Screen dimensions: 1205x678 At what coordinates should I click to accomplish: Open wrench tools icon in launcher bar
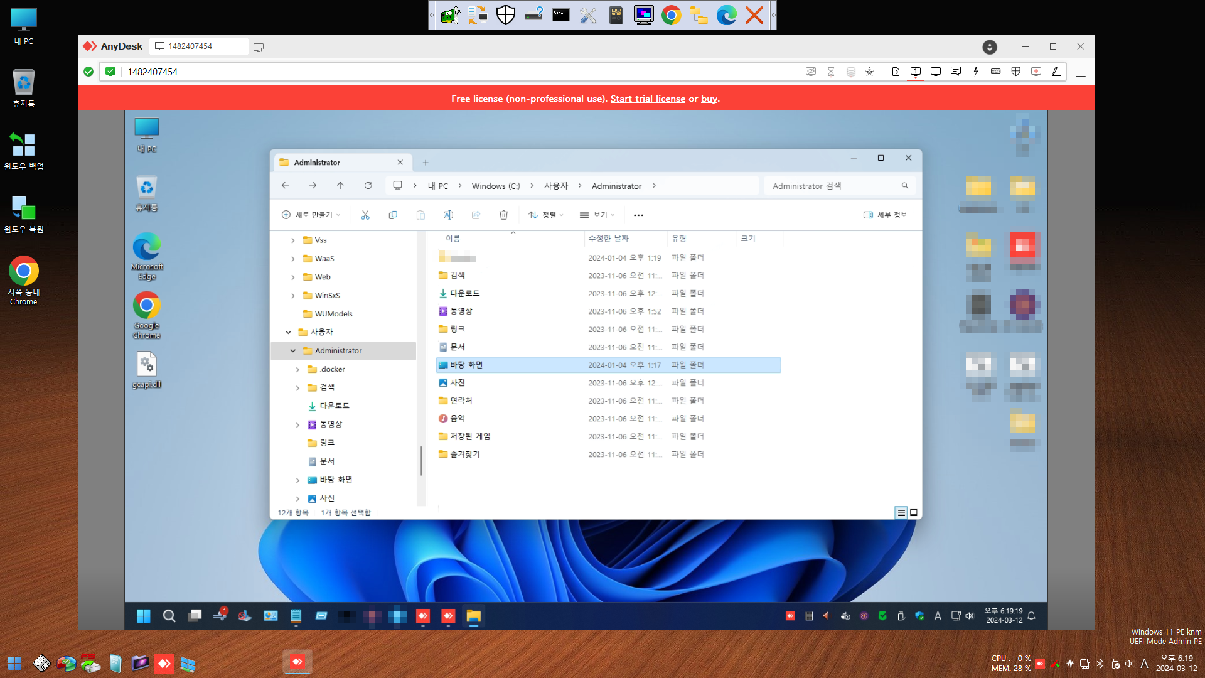point(588,15)
